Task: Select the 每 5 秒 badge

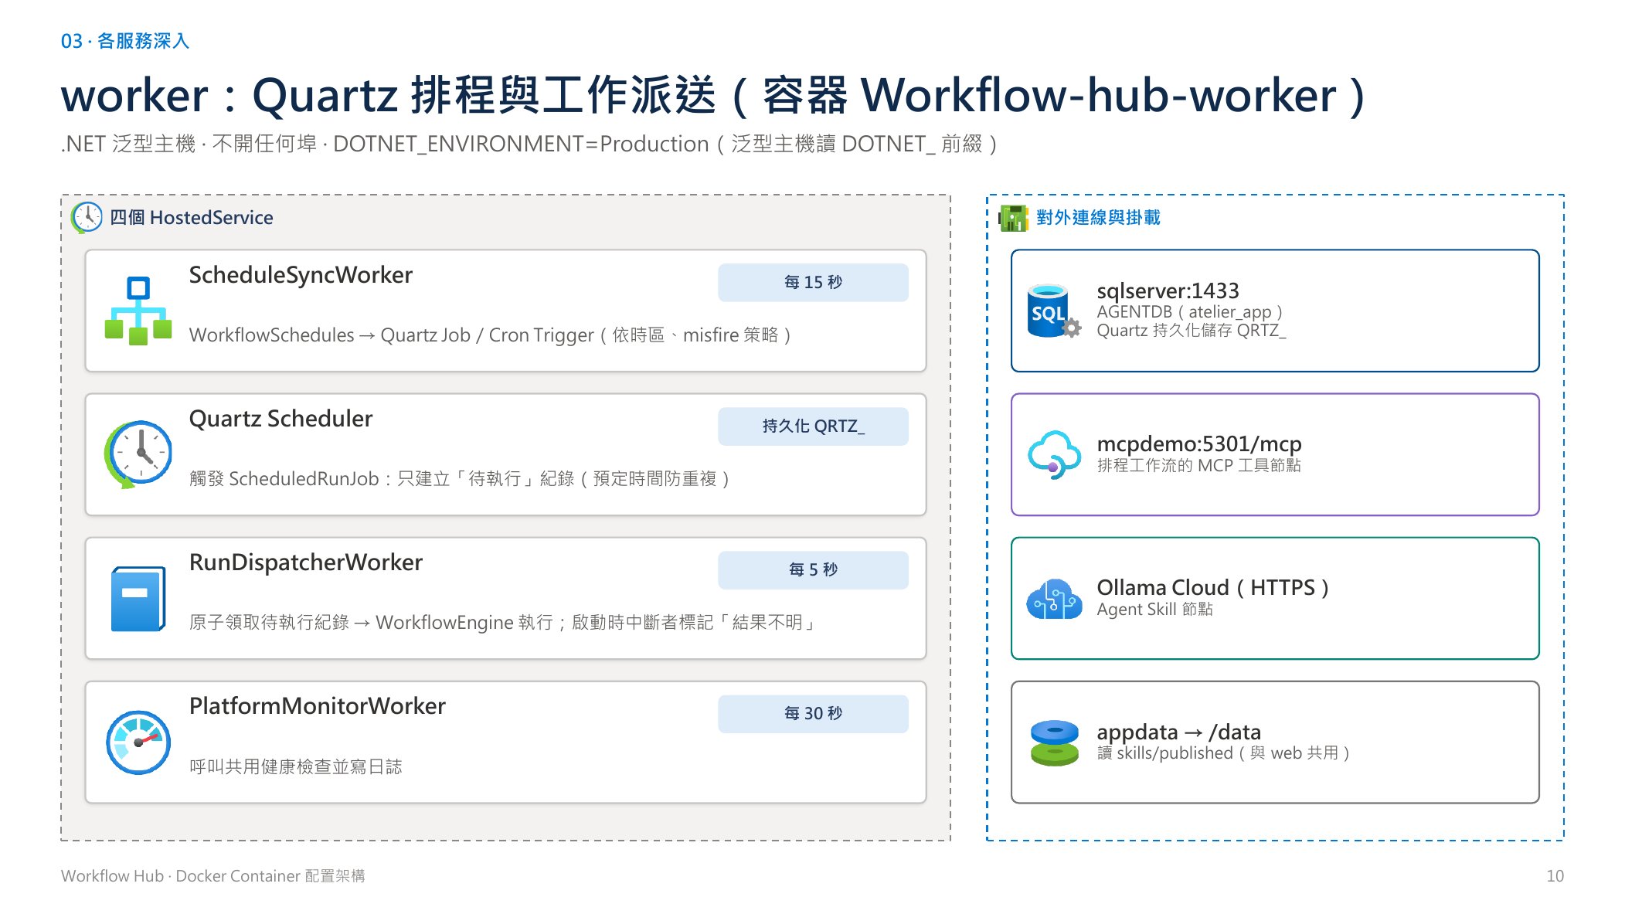Action: point(813,570)
